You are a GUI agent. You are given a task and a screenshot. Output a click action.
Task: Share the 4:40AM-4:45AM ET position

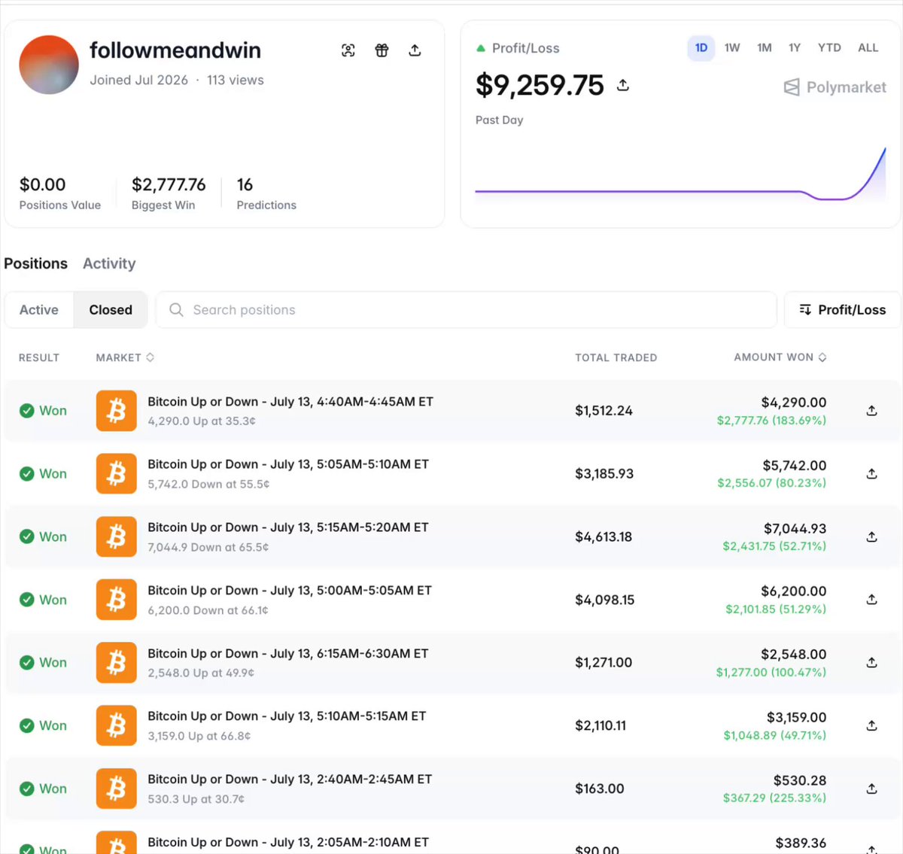pyautogui.click(x=871, y=411)
